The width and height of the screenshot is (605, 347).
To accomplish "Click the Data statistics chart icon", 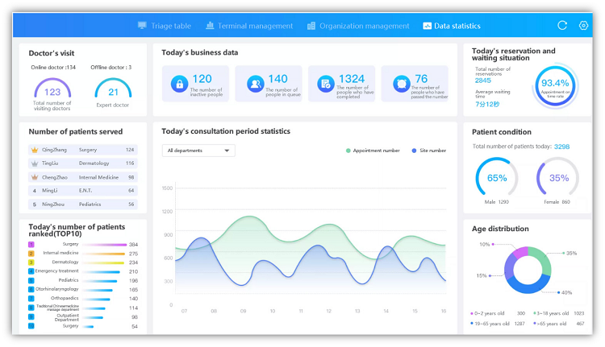I will pos(427,26).
